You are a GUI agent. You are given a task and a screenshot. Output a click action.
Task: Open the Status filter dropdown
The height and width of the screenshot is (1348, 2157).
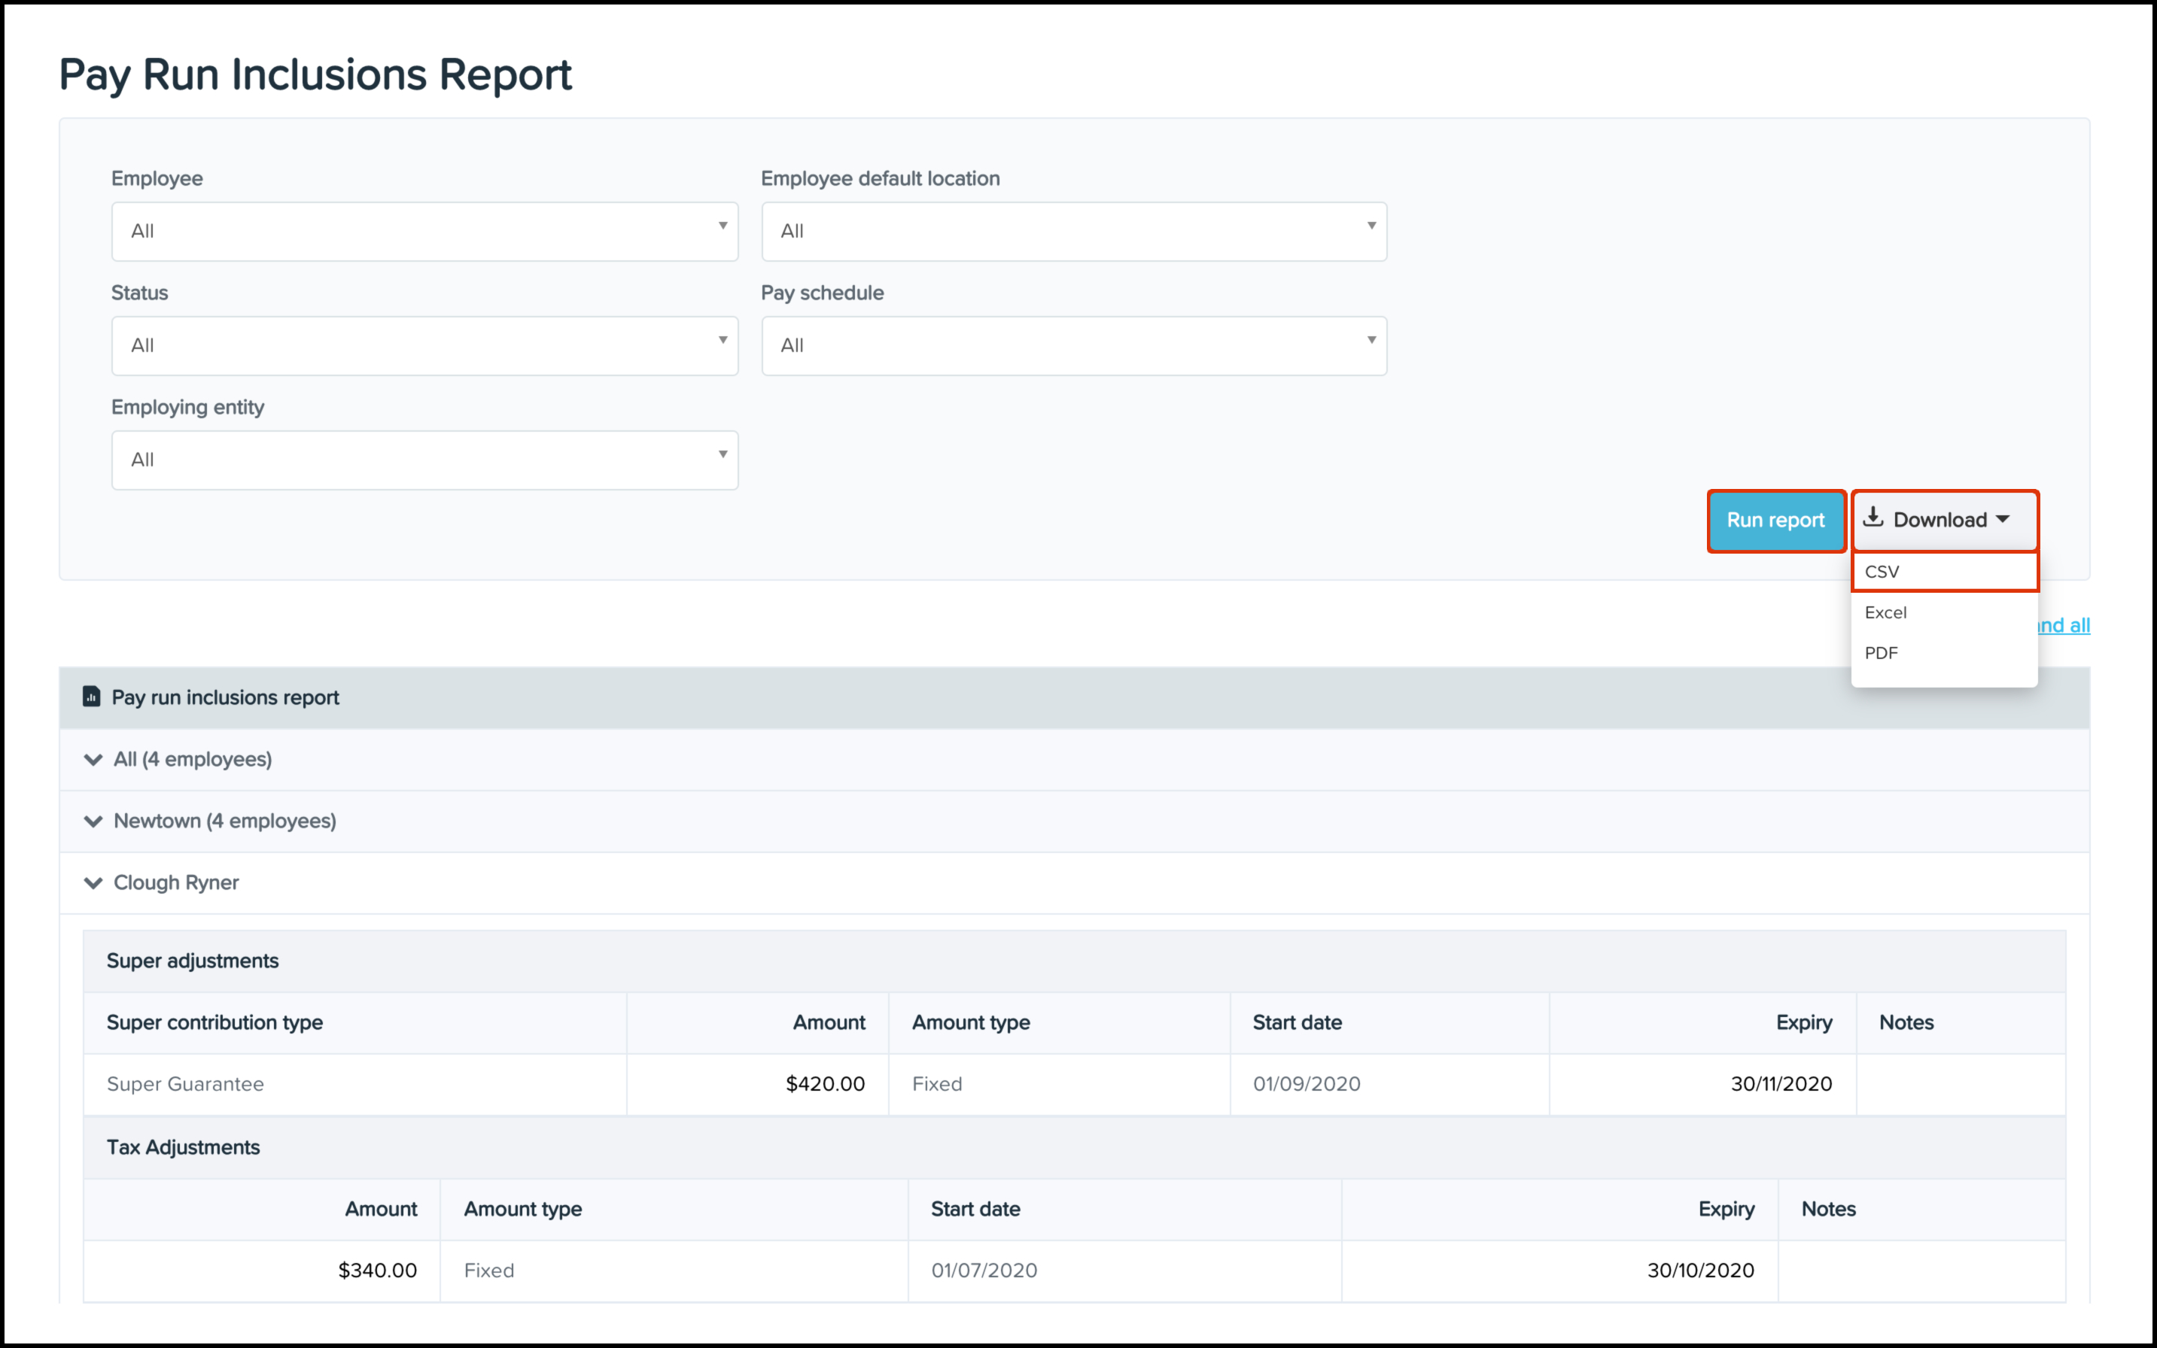tap(424, 345)
